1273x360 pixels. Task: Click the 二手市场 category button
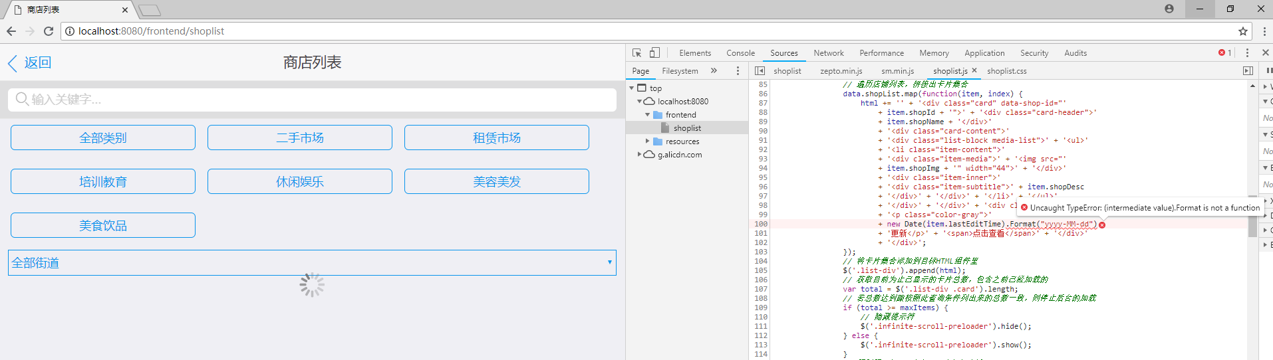click(300, 137)
